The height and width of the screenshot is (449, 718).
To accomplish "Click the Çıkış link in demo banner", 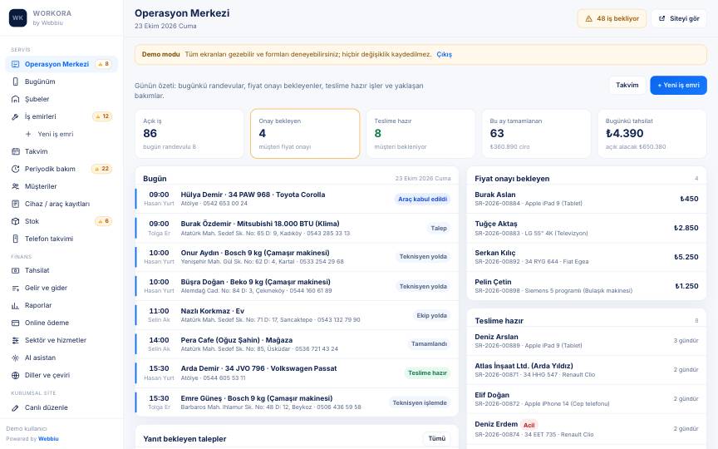I will 444,54.
